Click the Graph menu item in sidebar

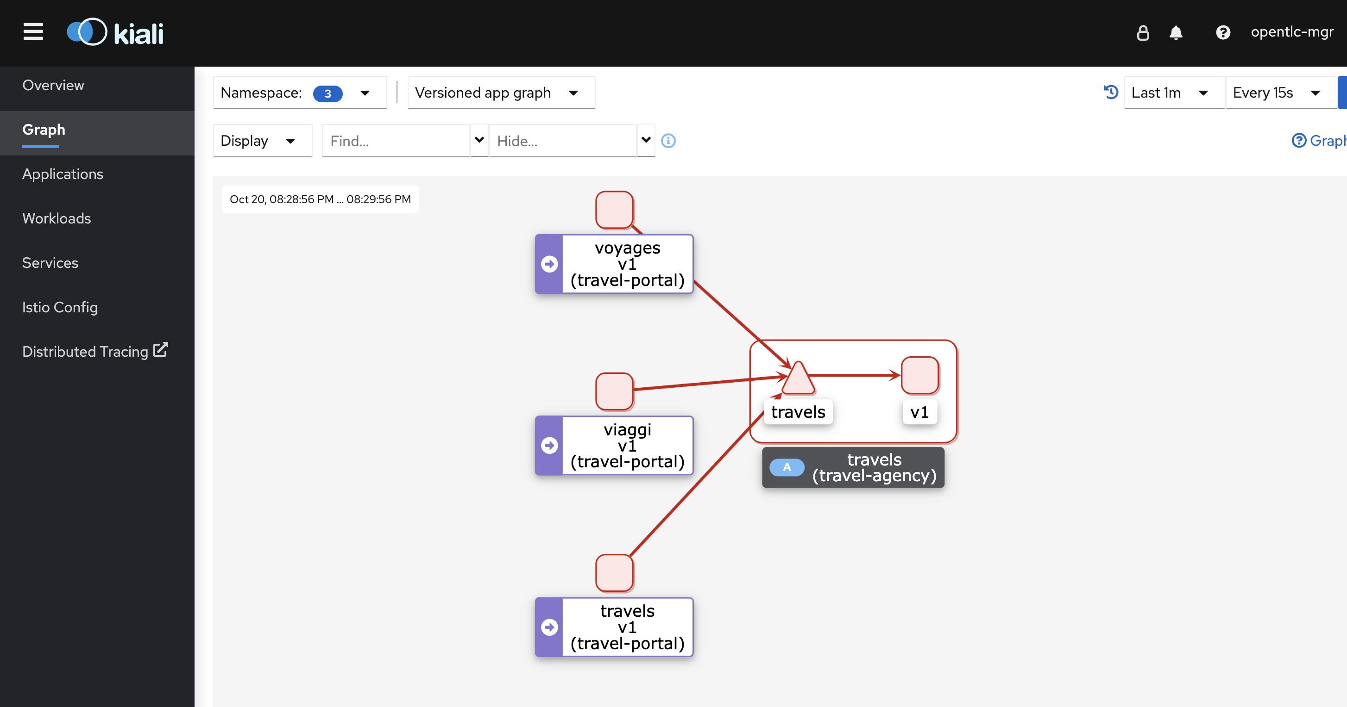[x=44, y=129]
